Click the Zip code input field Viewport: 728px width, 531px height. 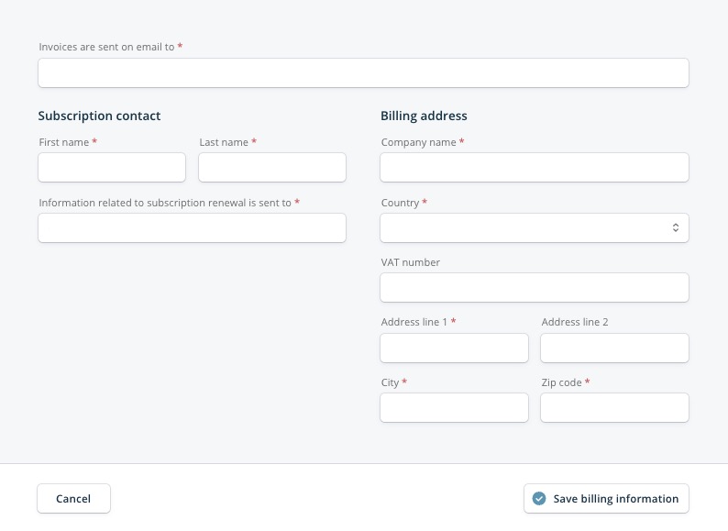click(614, 408)
